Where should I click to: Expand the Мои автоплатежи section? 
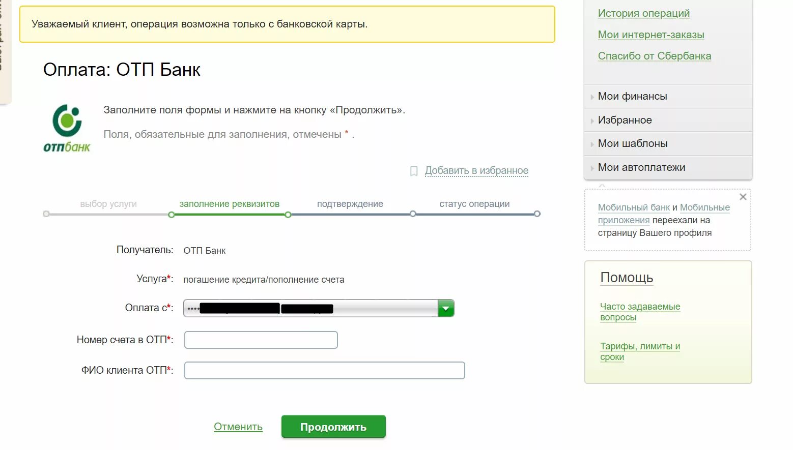point(668,167)
